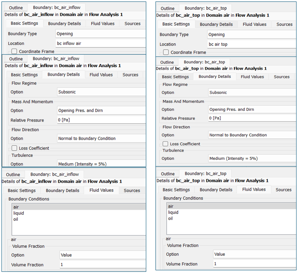Open Boundary Details tab in bc_air_inflow Basic Settings panel

[64, 24]
